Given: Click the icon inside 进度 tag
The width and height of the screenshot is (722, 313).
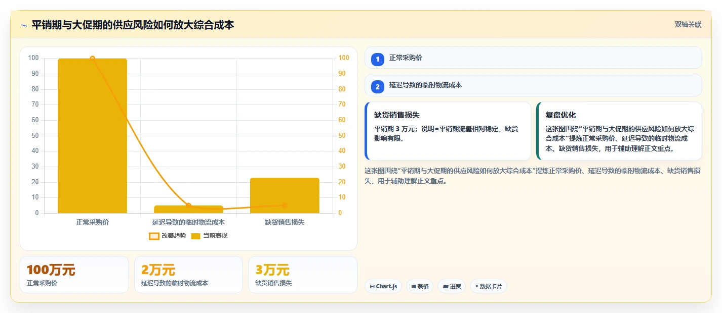Looking at the screenshot, I should point(446,287).
